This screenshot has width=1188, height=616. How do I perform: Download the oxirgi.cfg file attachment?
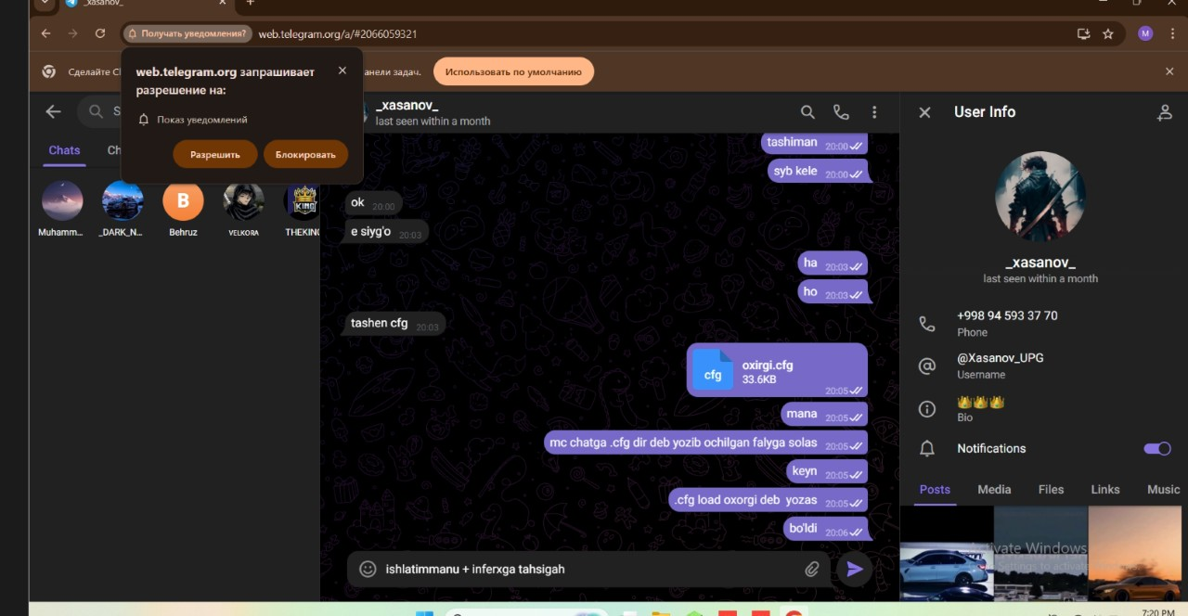pos(713,369)
